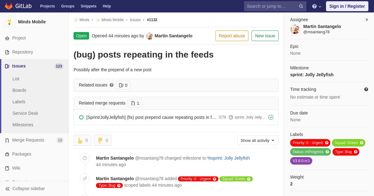Click the related issues count badge

pyautogui.click(x=123, y=85)
